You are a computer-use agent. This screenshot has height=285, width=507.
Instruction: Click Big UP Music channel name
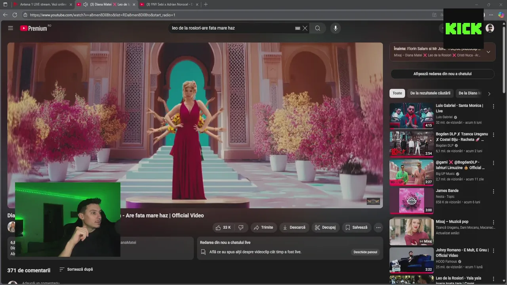pyautogui.click(x=446, y=174)
